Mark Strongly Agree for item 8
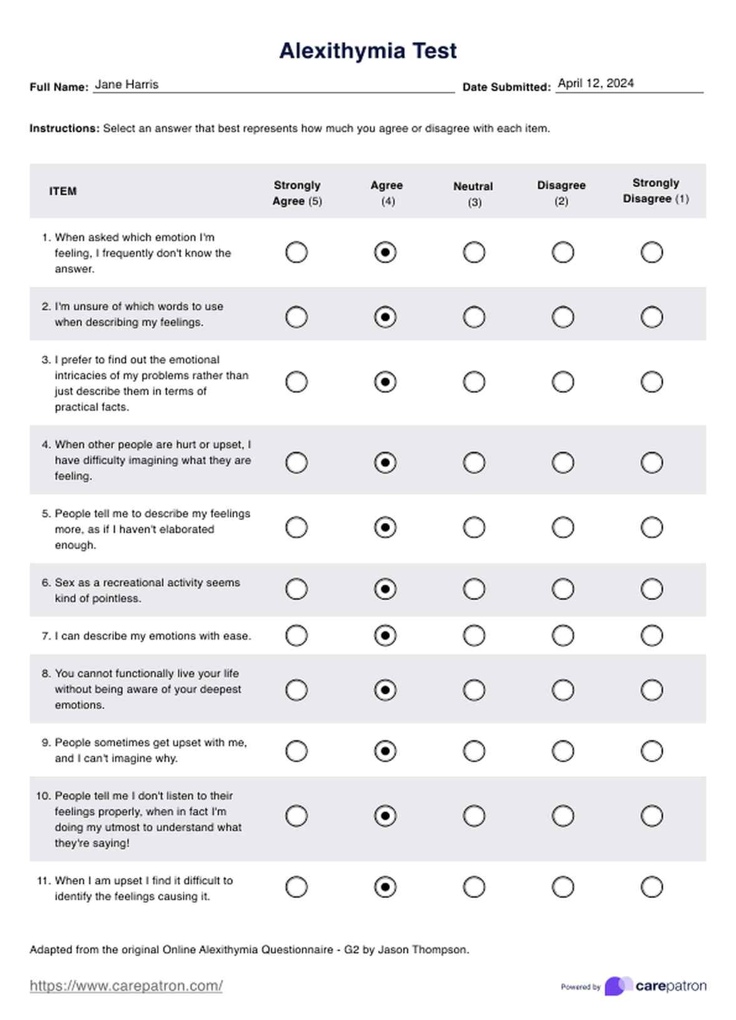Image resolution: width=736 pixels, height=1020 pixels. pyautogui.click(x=296, y=690)
